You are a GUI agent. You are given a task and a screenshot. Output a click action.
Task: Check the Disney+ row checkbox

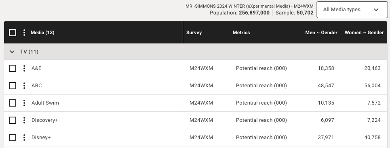pos(13,138)
